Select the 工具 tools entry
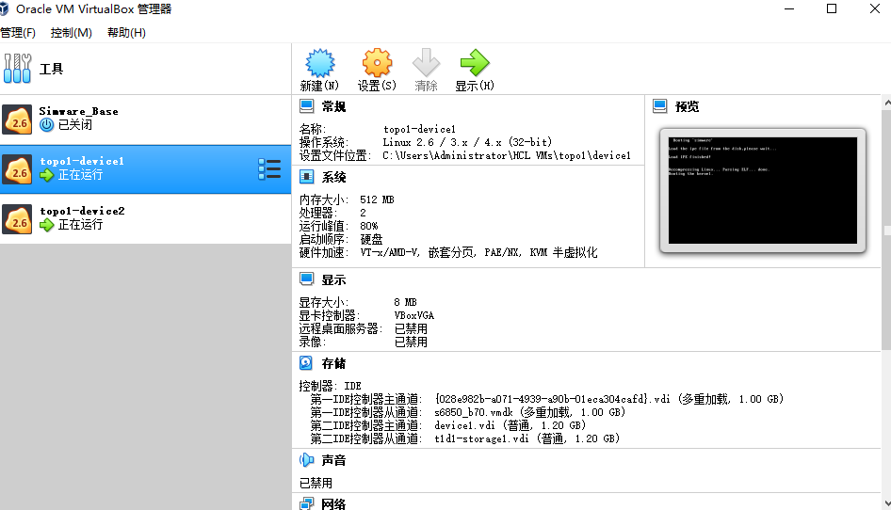891x510 pixels. pyautogui.click(x=145, y=69)
